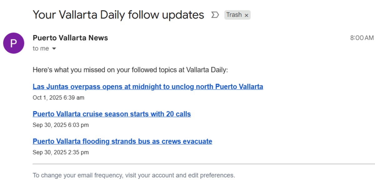Click the importance marker next to subject

215,15
